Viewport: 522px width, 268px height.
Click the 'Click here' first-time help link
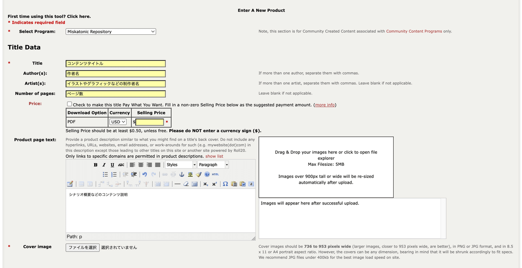[x=79, y=17]
